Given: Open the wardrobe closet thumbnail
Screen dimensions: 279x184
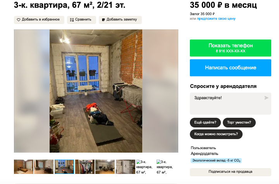Looking at the screenshot, I should click(x=85, y=167).
